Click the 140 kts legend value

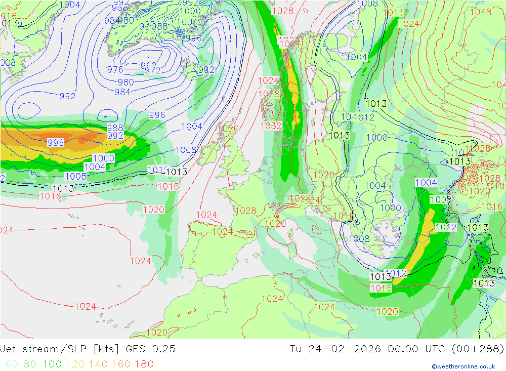pyautogui.click(x=98, y=364)
